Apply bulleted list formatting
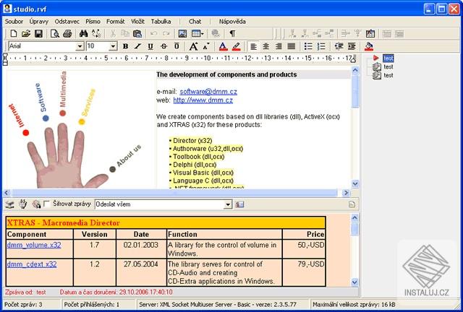The height and width of the screenshot is (312, 463). pos(308,46)
